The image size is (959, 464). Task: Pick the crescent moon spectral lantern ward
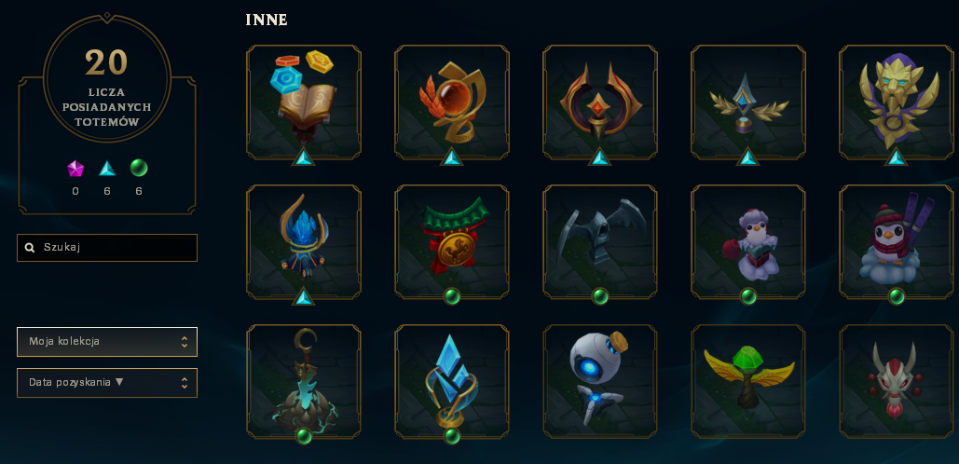pos(304,381)
